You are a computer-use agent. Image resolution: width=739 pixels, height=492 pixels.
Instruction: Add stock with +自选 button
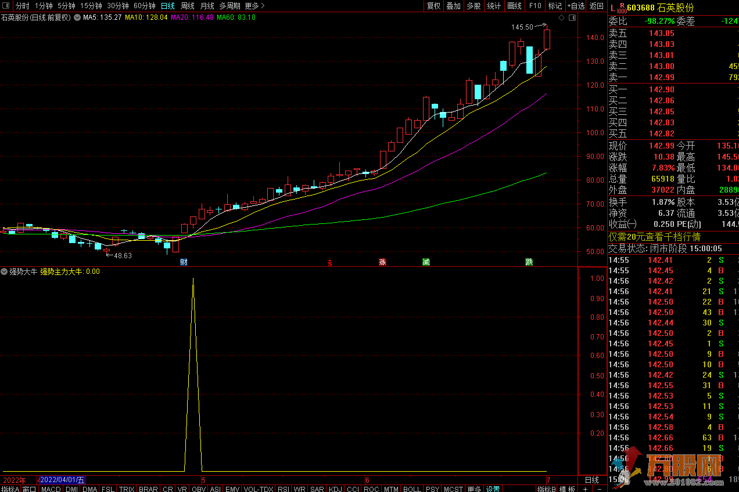click(x=575, y=6)
